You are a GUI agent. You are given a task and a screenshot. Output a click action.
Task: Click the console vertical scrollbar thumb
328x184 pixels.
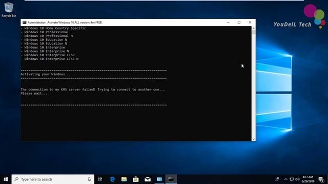pyautogui.click(x=254, y=32)
